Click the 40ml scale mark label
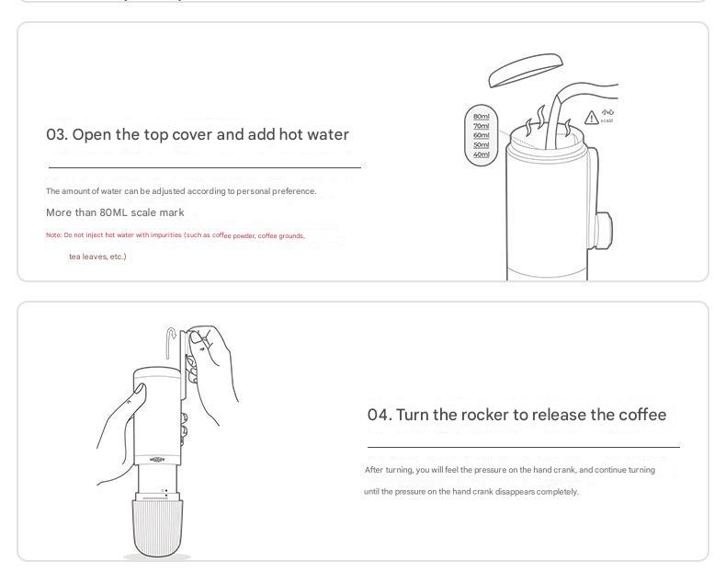The height and width of the screenshot is (583, 726). [x=481, y=154]
